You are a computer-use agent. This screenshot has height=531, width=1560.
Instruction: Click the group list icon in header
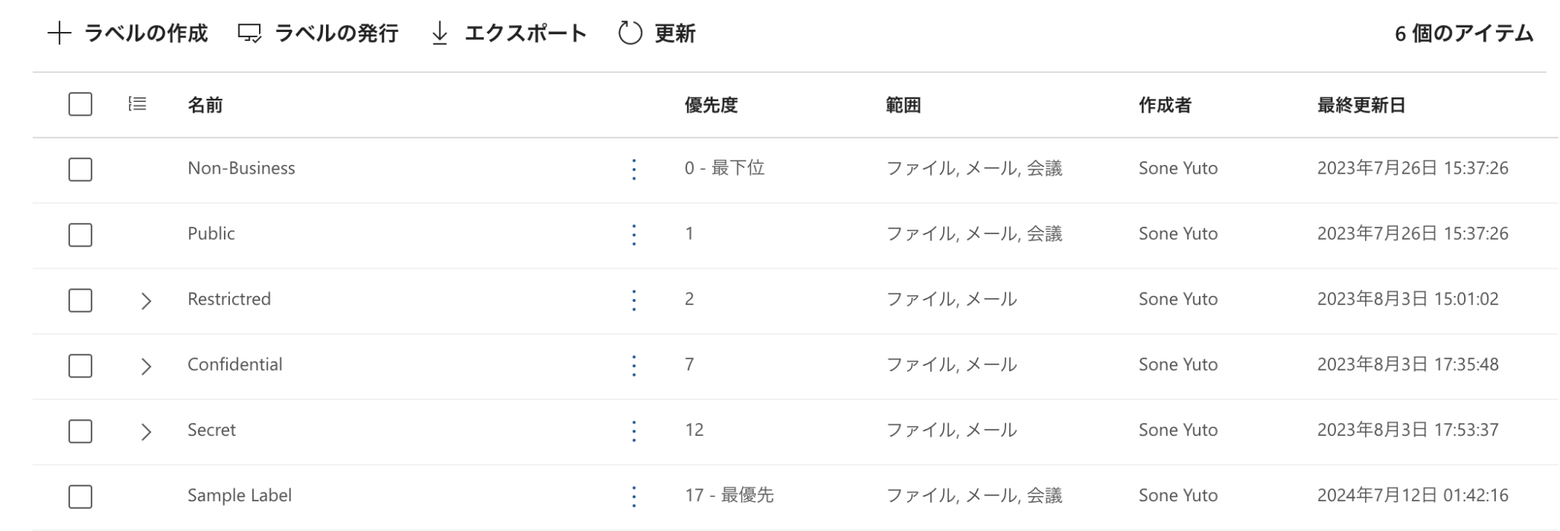pos(138,104)
